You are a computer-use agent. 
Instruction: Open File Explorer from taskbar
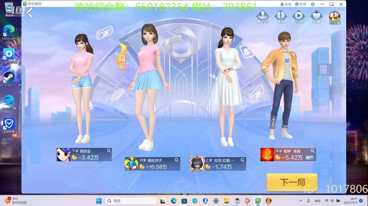pyautogui.click(x=226, y=201)
